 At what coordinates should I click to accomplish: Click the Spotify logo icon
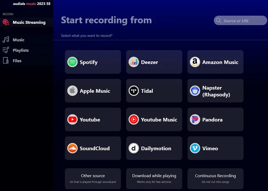click(x=73, y=62)
